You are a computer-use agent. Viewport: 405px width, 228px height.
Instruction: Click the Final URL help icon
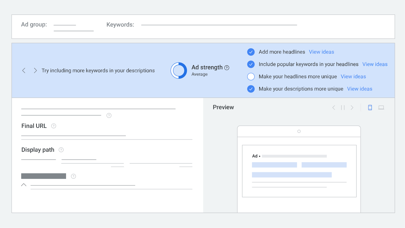coord(54,126)
